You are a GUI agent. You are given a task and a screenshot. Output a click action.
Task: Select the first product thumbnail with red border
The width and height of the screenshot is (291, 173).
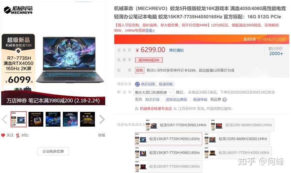point(19,119)
